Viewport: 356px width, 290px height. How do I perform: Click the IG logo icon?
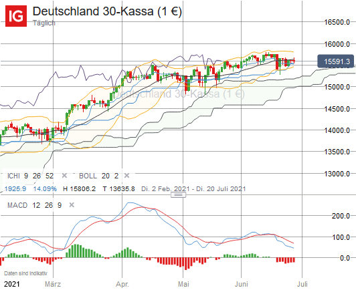pos(16,16)
